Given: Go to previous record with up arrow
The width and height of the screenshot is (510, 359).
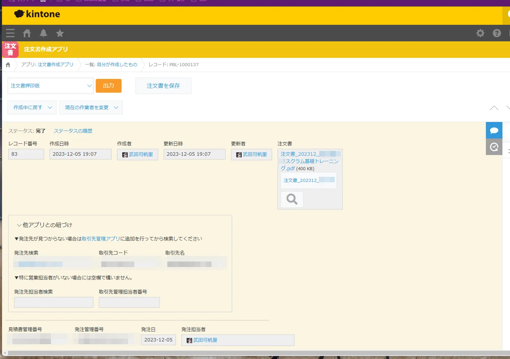Looking at the screenshot, I should coord(494,108).
